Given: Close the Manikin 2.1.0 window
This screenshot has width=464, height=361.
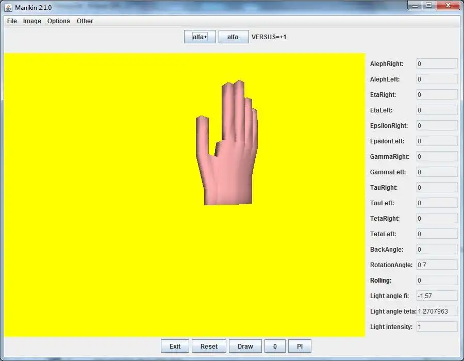Looking at the screenshot, I should coord(448,5).
